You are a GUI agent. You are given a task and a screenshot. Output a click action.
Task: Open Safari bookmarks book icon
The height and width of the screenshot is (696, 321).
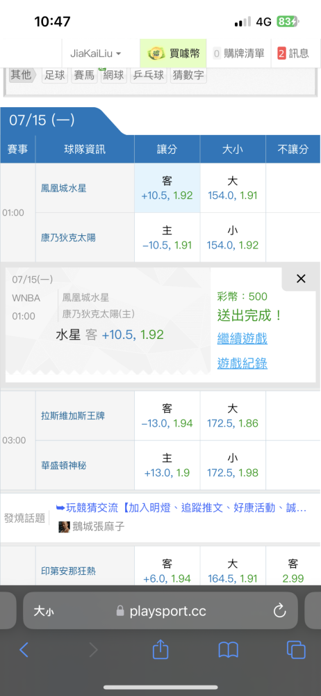tap(229, 650)
